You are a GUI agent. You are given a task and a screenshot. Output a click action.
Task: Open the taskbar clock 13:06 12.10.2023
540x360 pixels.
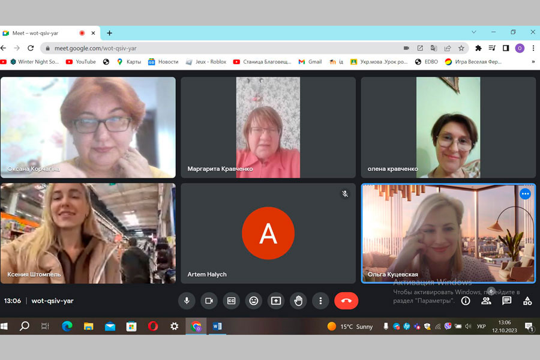(504, 326)
